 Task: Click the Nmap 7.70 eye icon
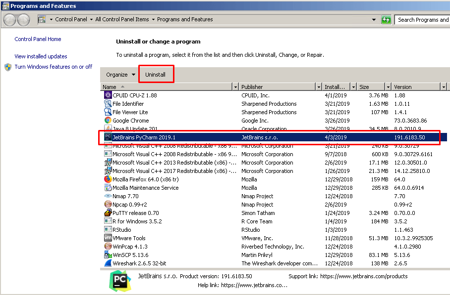pos(108,196)
